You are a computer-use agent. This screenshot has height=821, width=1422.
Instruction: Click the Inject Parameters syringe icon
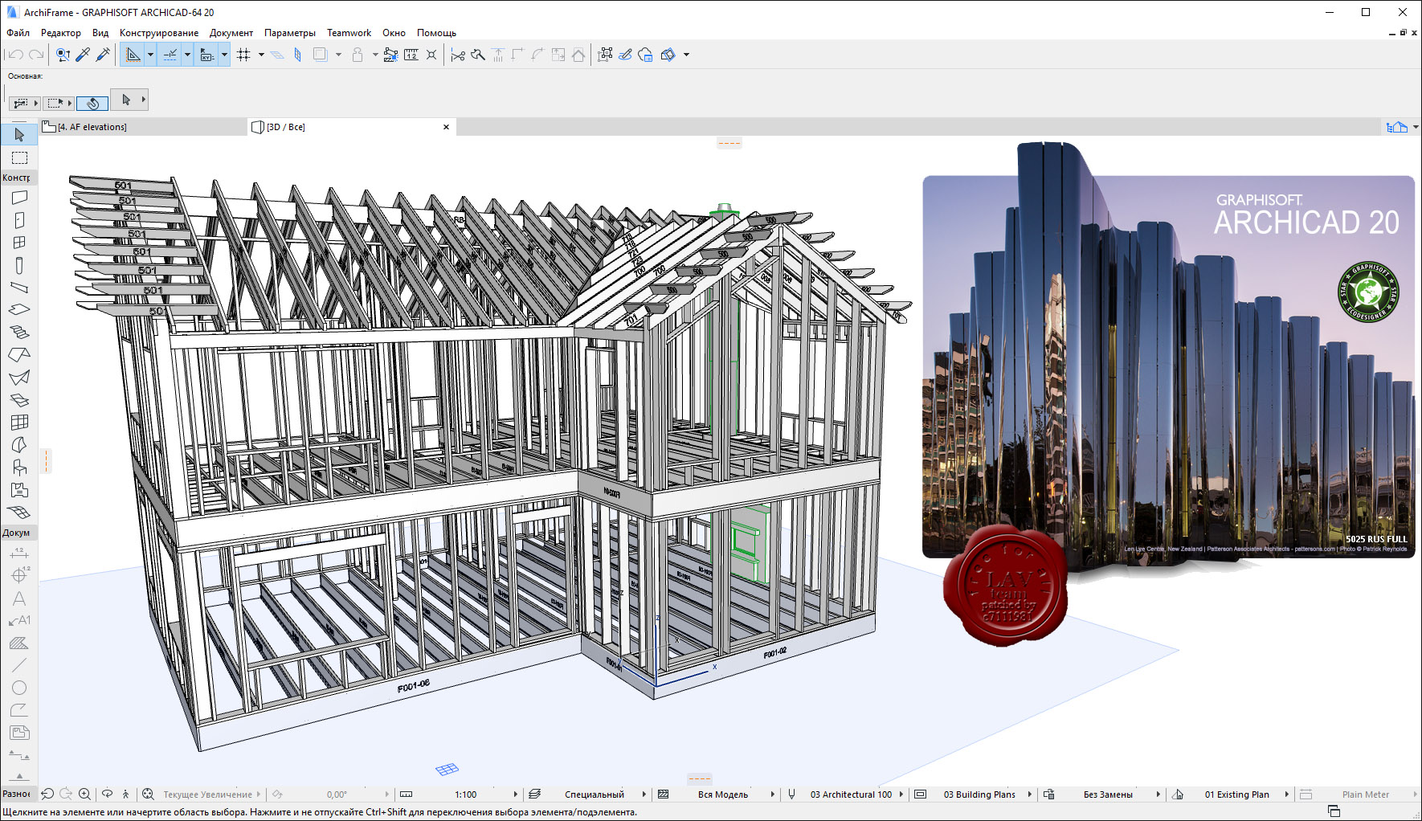(x=103, y=55)
